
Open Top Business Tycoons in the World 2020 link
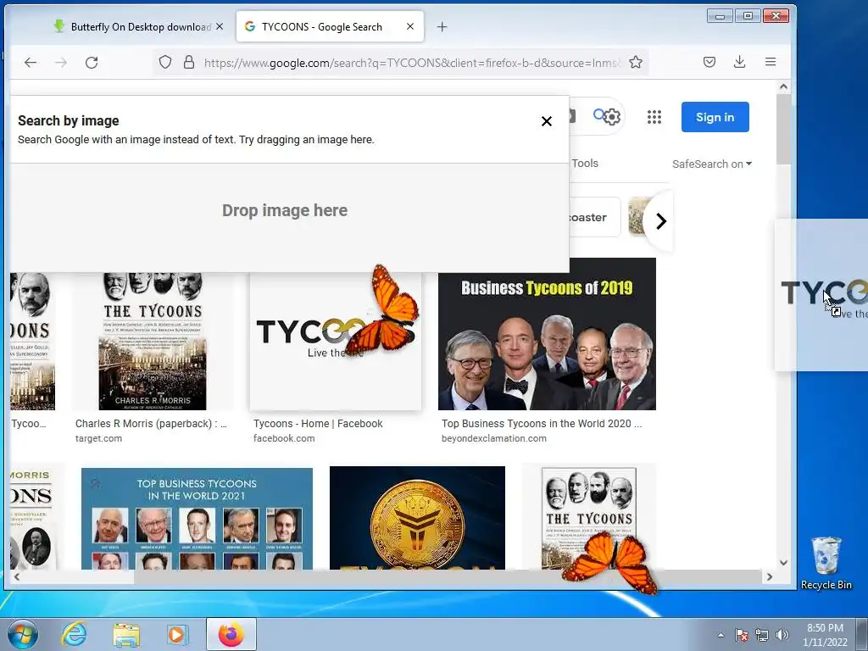click(x=542, y=424)
